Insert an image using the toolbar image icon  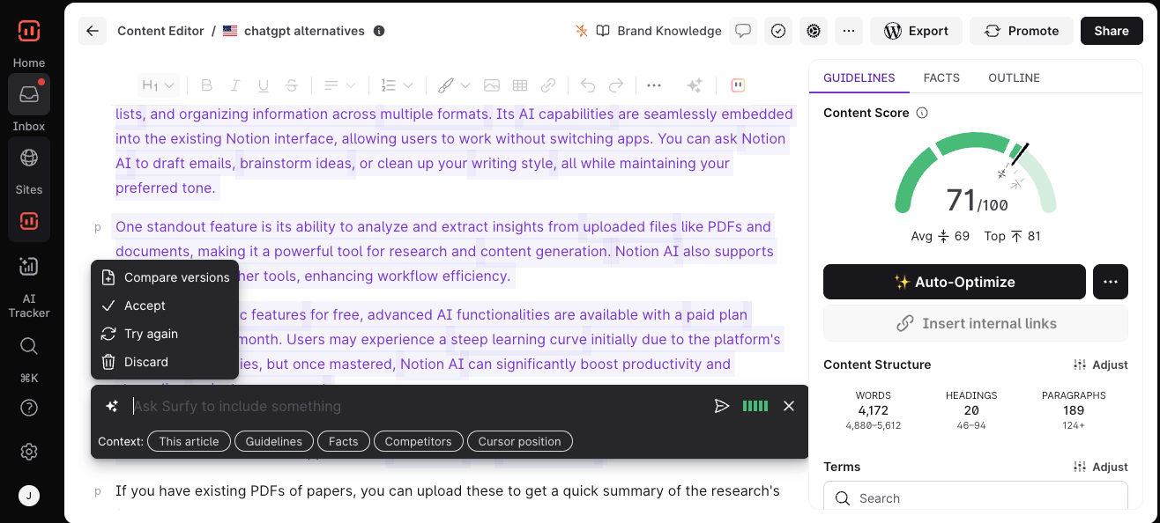tap(492, 85)
